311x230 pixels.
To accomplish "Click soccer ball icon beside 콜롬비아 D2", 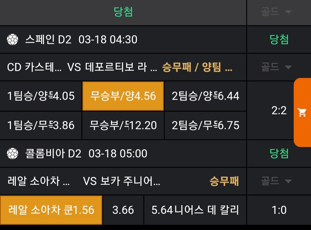I will tap(12, 153).
